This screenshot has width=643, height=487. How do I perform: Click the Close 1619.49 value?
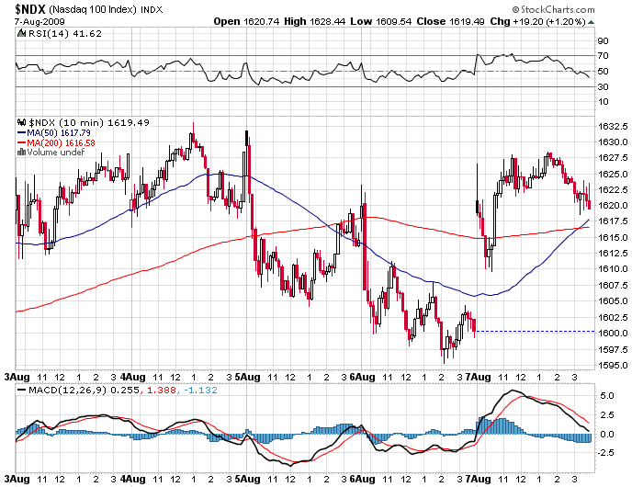click(x=450, y=21)
